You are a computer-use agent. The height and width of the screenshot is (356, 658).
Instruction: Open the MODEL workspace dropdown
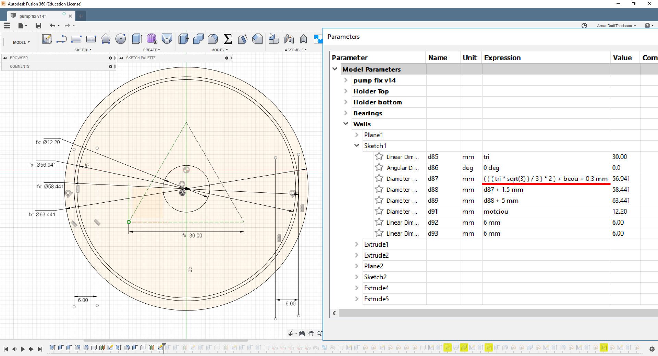click(21, 42)
